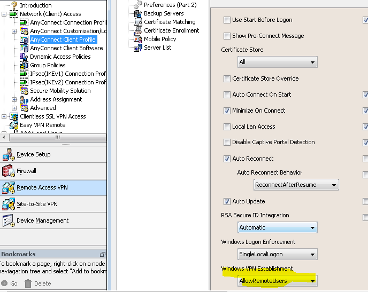Click the Delete bookmark button
The height and width of the screenshot is (292, 368).
coord(37,283)
